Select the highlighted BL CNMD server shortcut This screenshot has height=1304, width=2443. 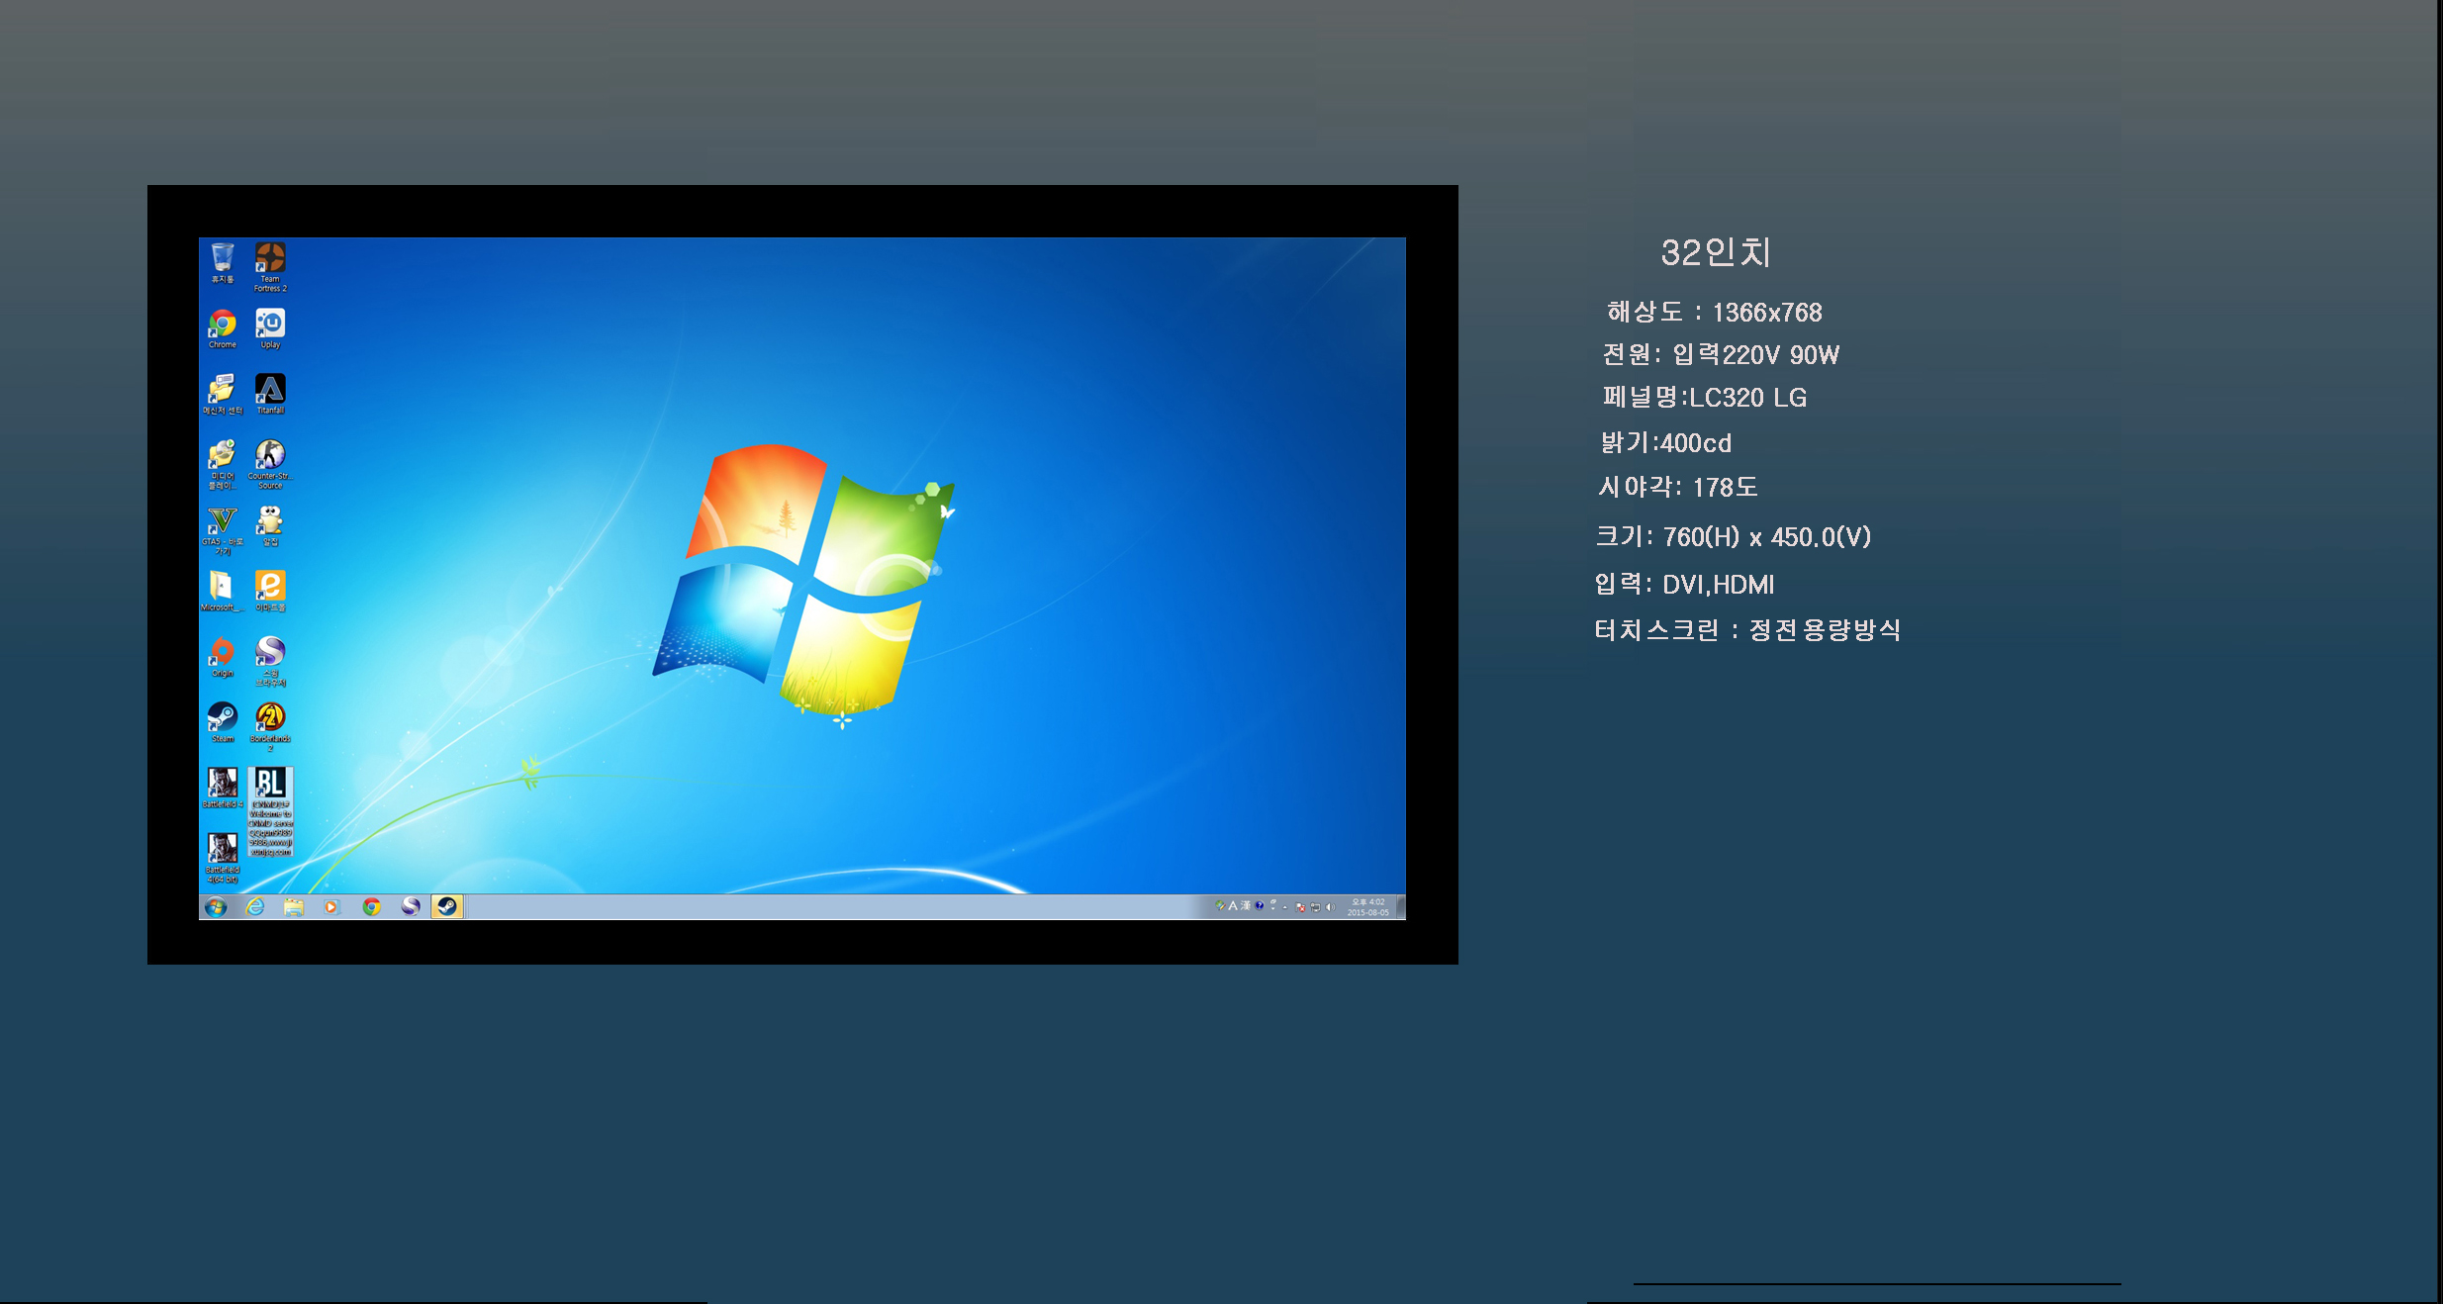click(x=270, y=811)
